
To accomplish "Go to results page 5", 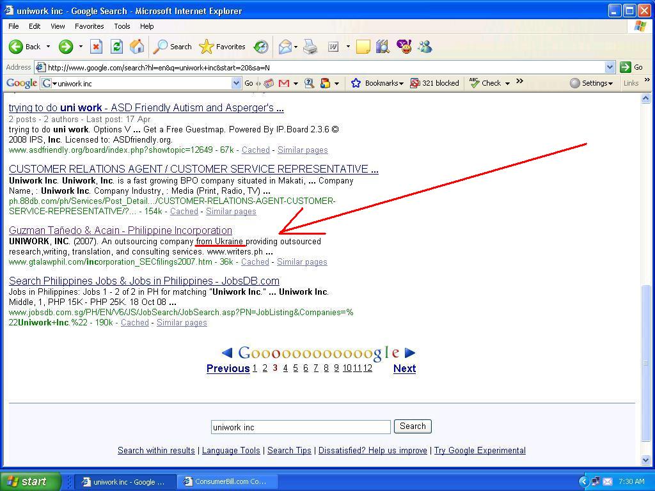I will point(296,368).
